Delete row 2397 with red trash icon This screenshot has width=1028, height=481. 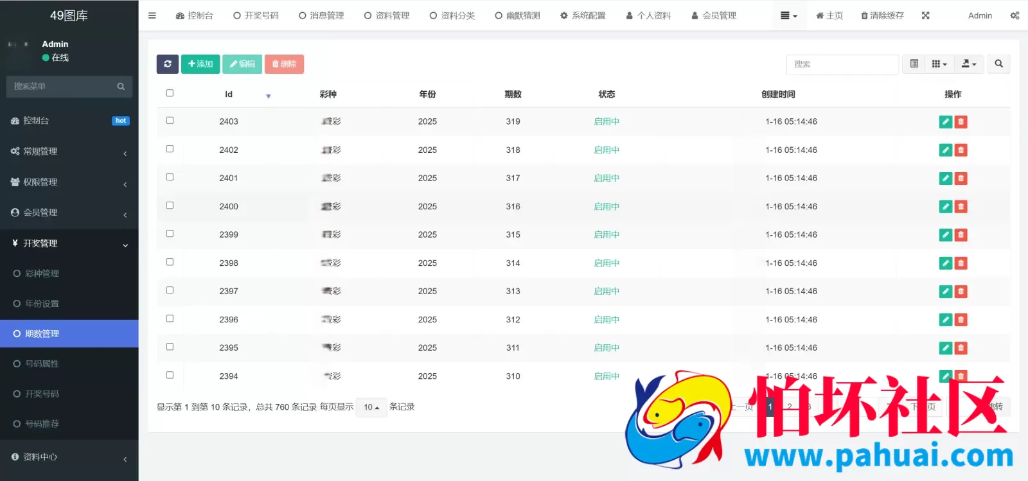tap(961, 292)
